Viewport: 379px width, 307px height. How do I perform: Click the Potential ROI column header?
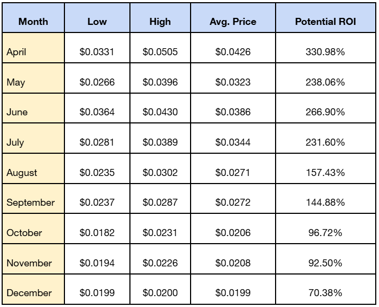click(x=325, y=22)
